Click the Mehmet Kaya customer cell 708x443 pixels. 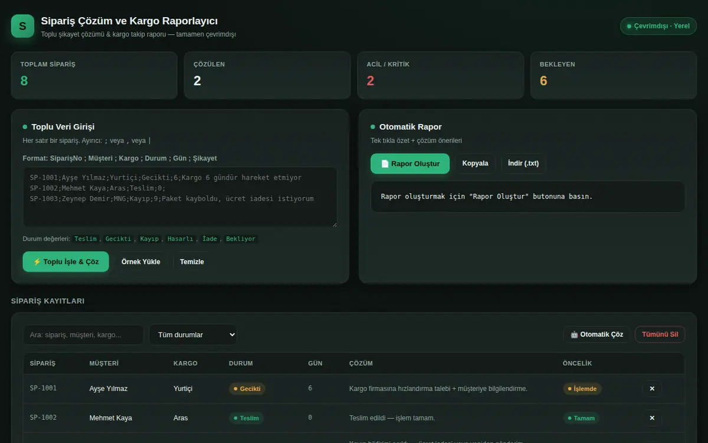(111, 418)
